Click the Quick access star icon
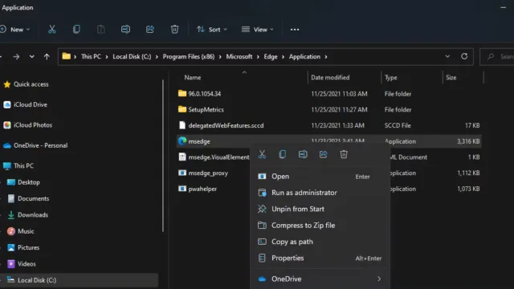This screenshot has height=289, width=514. point(7,84)
